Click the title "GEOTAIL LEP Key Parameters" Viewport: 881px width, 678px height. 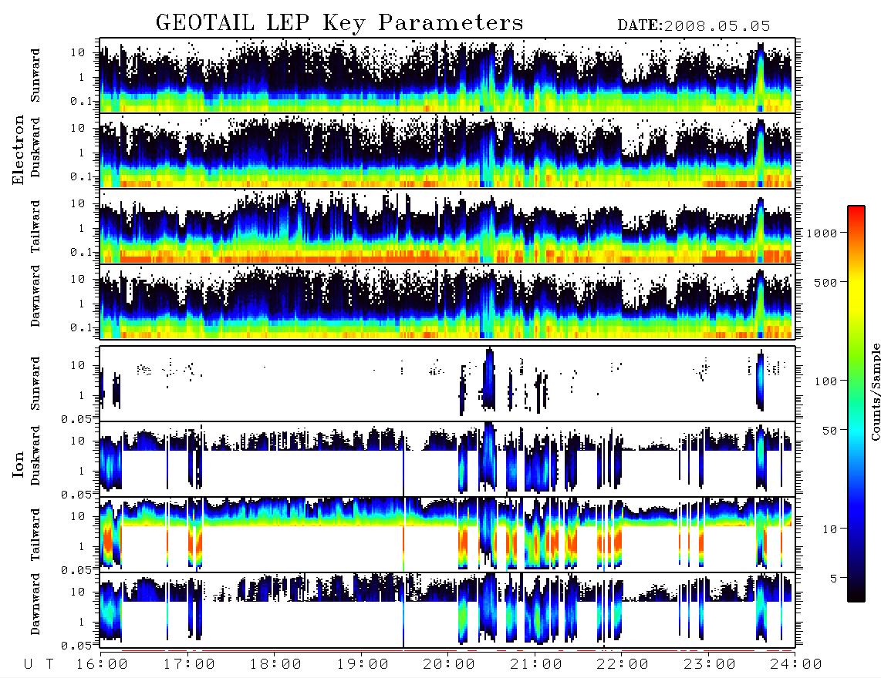click(x=339, y=23)
